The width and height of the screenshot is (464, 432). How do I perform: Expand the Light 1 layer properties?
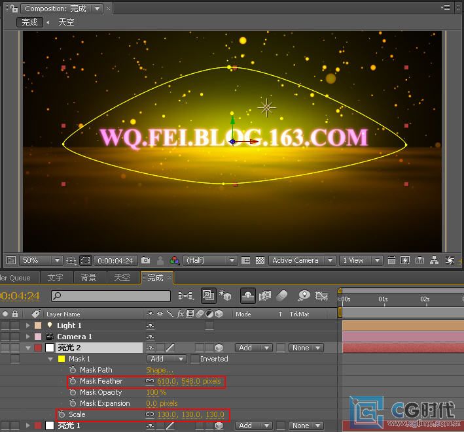pos(28,325)
